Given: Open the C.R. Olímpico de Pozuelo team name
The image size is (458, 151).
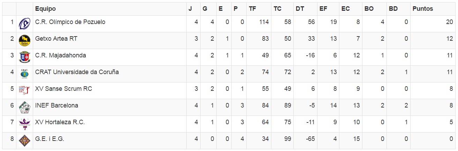Looking at the screenshot, I should [70, 22].
